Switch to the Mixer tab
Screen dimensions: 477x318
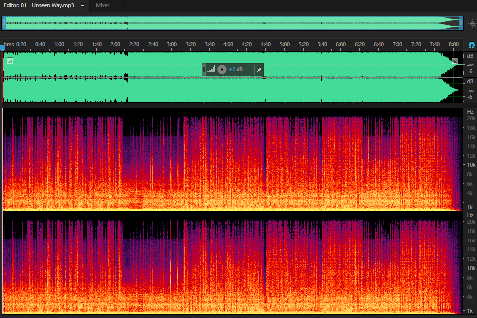(x=102, y=6)
